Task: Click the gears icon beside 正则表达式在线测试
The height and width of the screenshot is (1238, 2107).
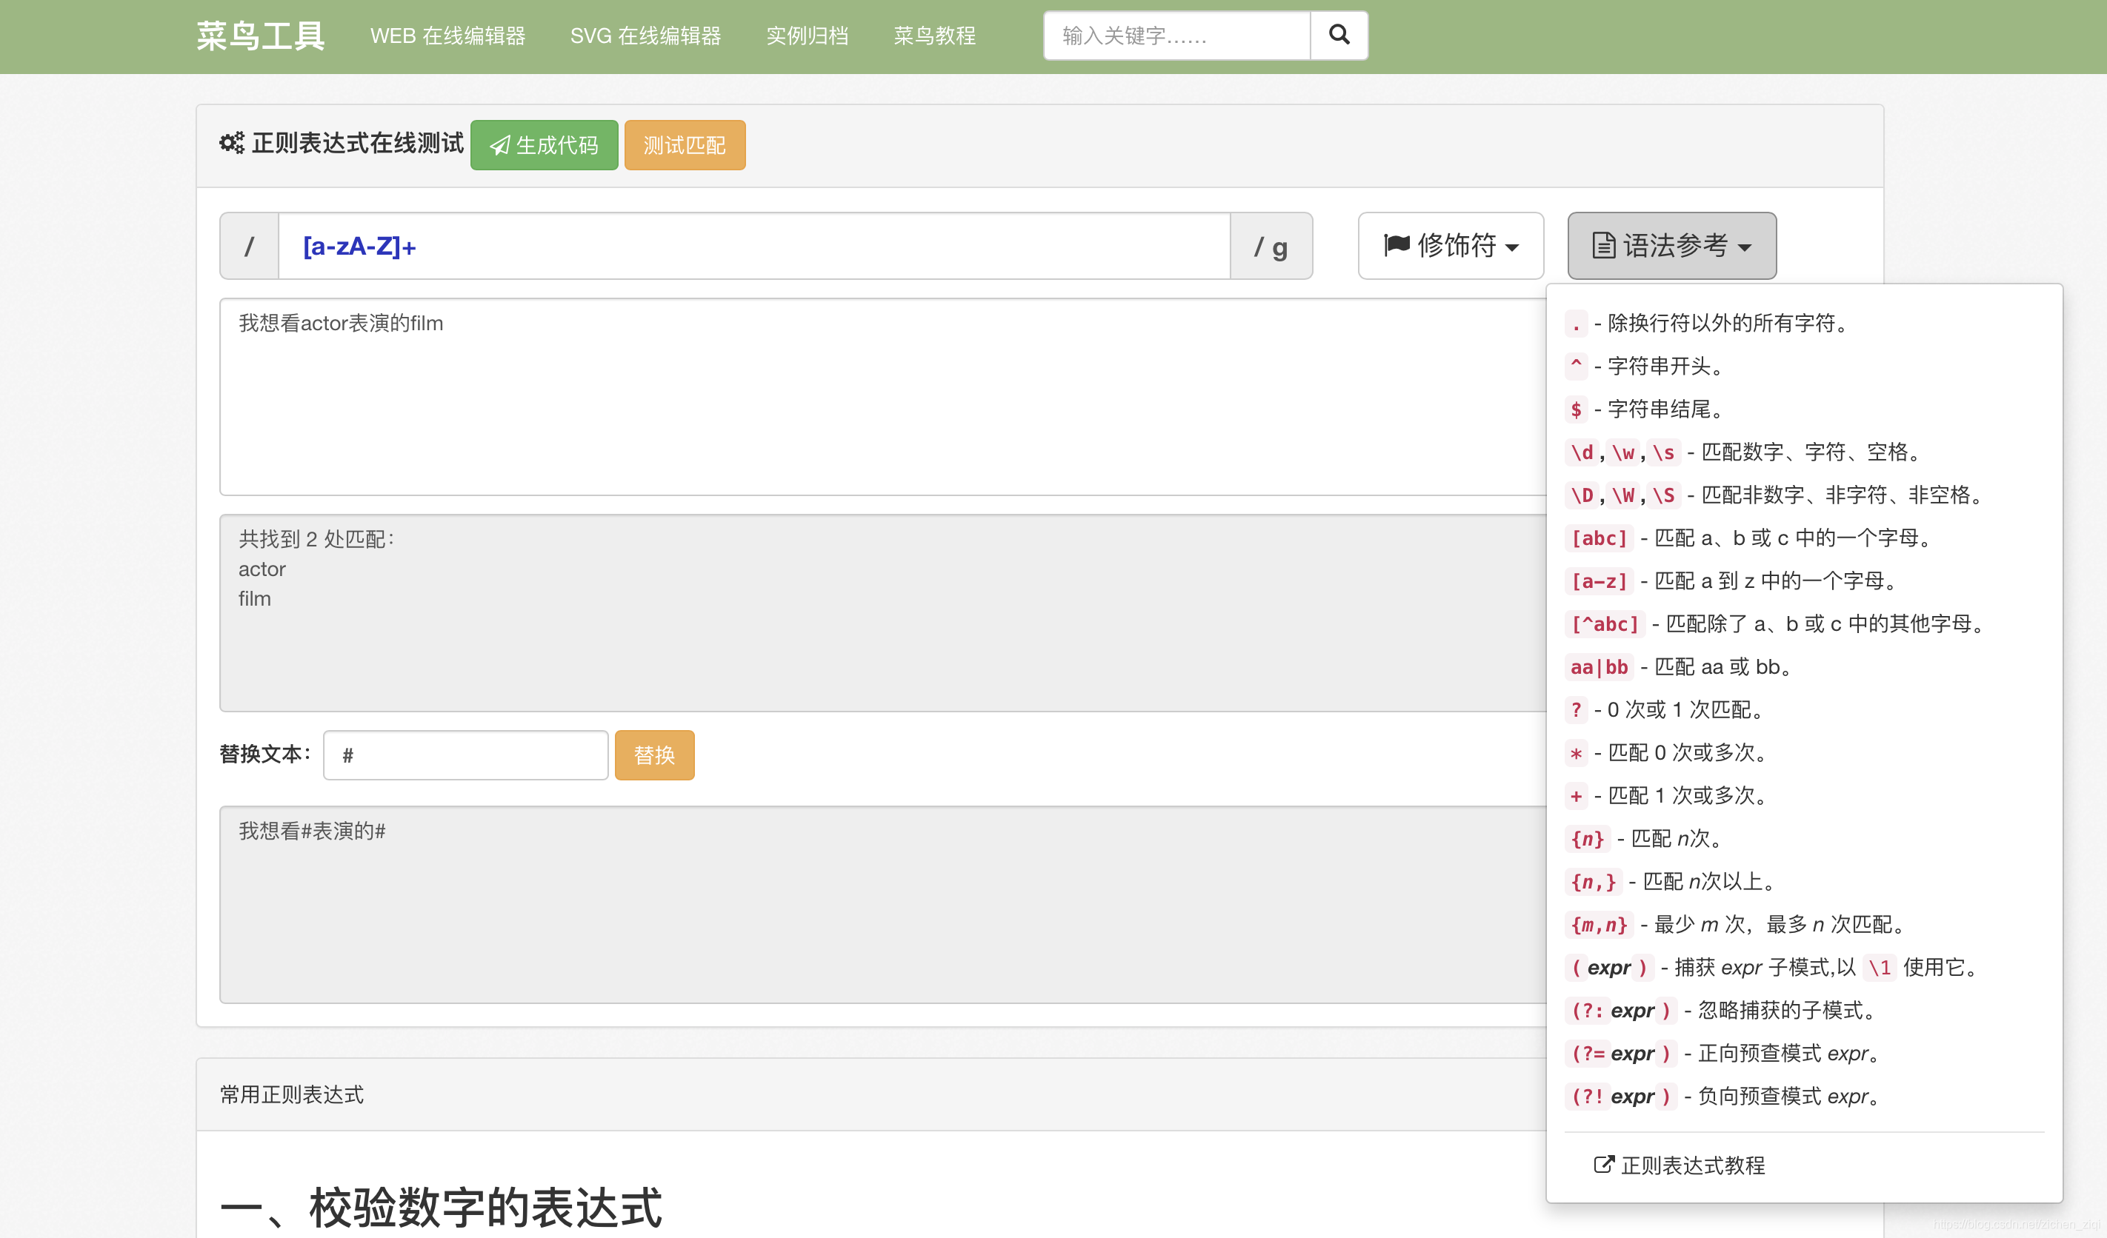Action: coord(232,144)
